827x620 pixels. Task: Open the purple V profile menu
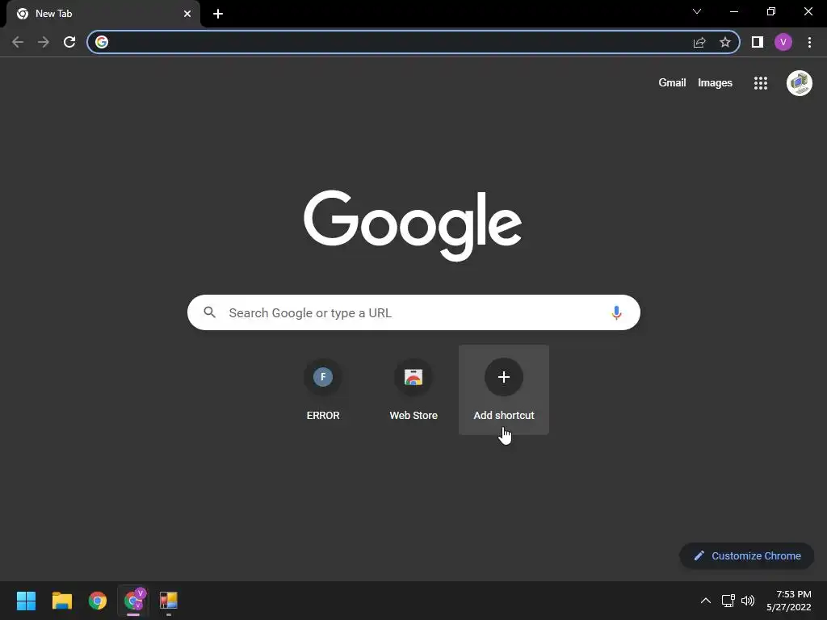pos(783,42)
